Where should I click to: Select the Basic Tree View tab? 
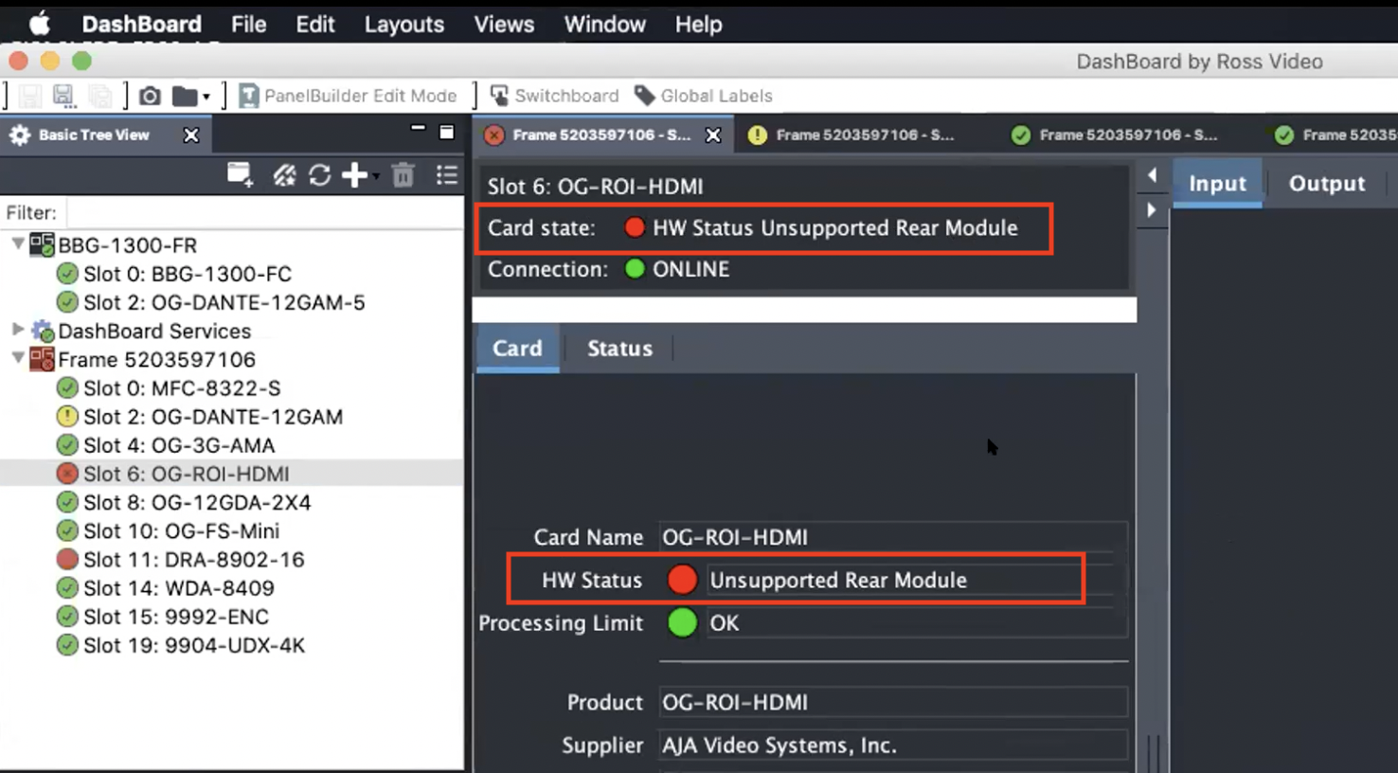tap(93, 135)
